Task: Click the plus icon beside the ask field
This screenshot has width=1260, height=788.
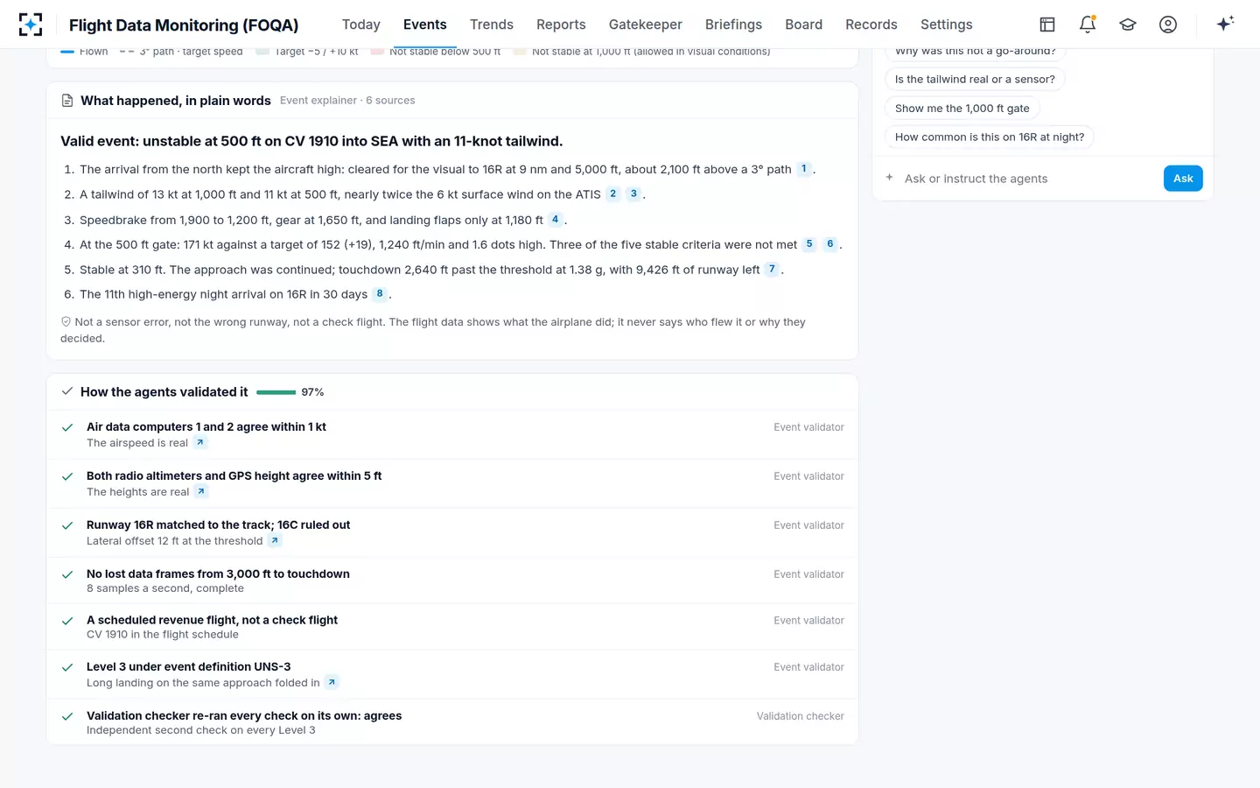Action: coord(890,178)
